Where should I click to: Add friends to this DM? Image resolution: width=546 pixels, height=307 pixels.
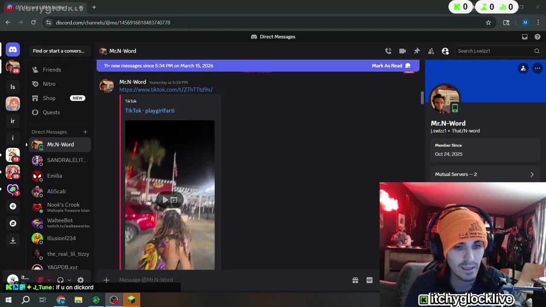(x=431, y=51)
